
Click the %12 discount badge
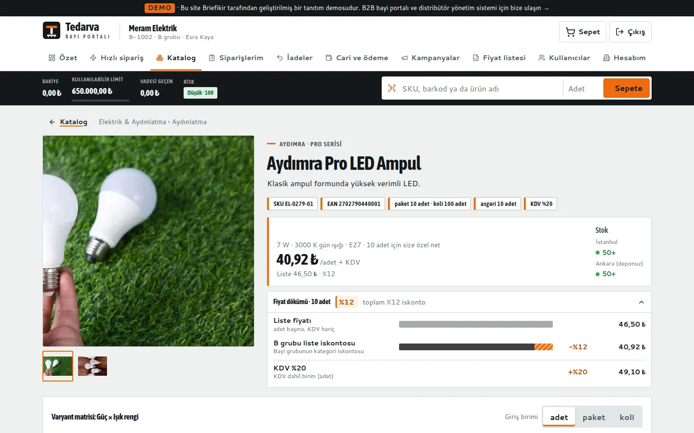[x=347, y=302]
